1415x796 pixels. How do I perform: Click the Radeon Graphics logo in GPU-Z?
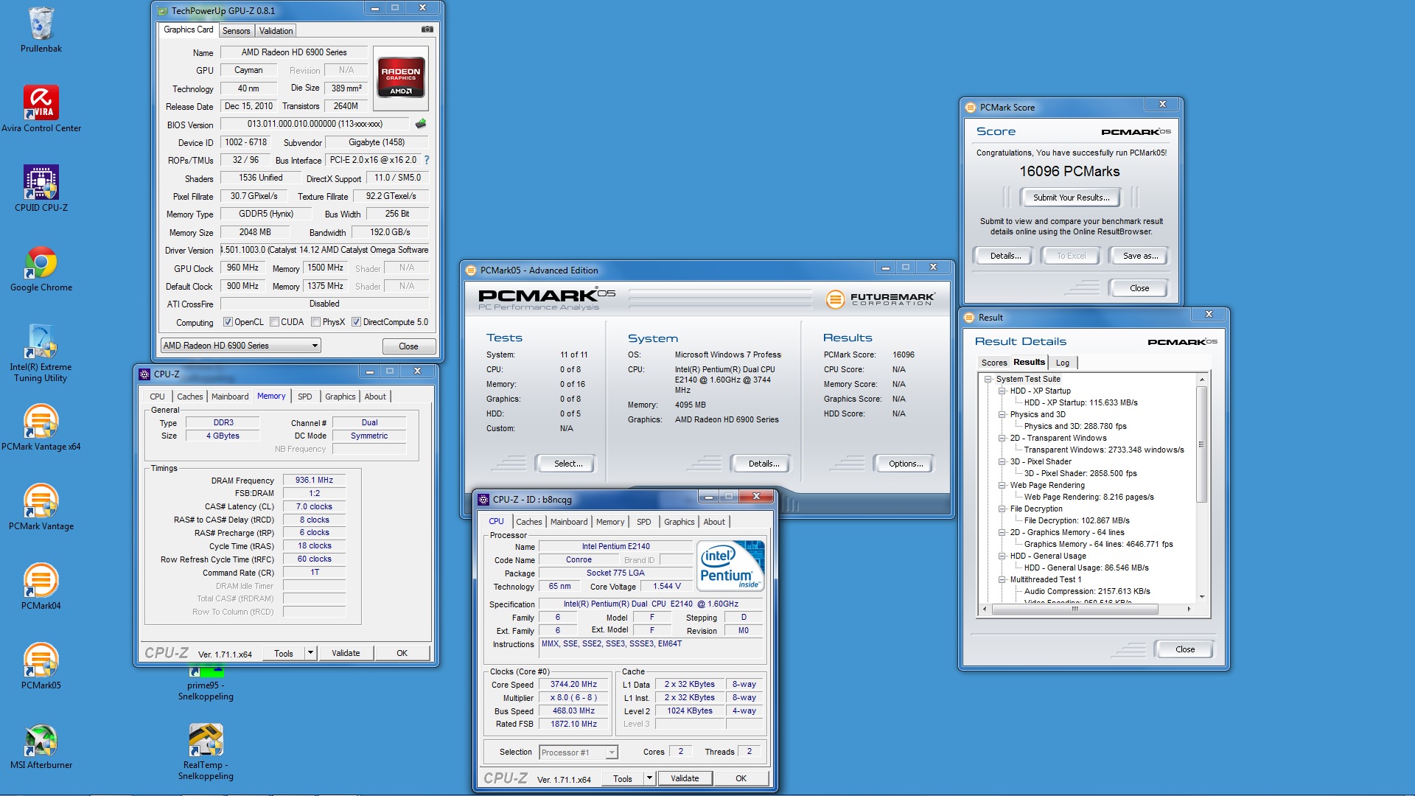pos(400,77)
